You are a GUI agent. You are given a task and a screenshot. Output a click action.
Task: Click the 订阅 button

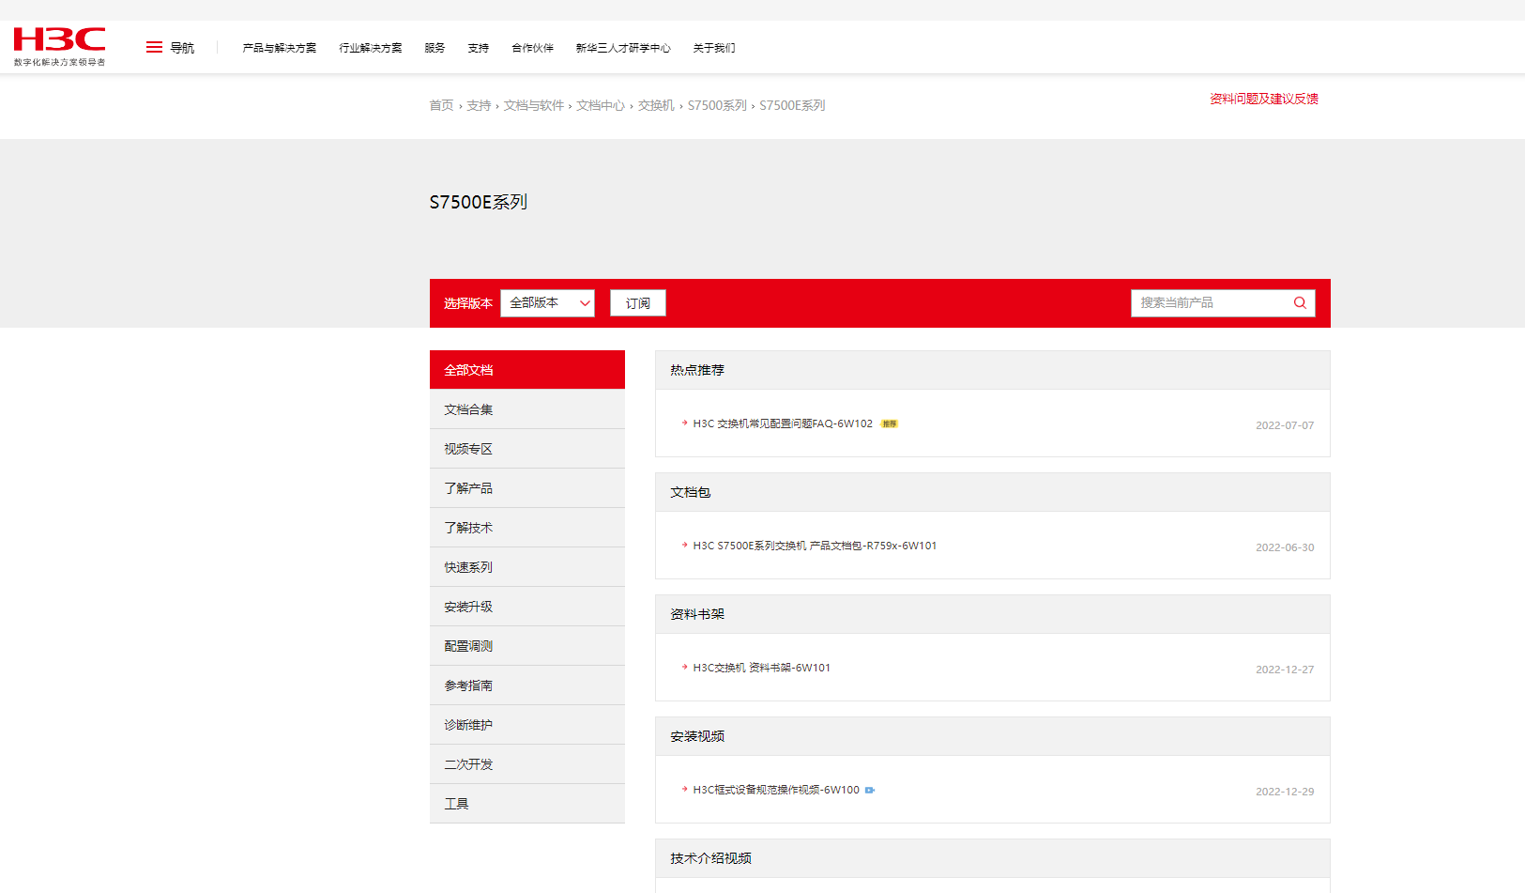[638, 302]
